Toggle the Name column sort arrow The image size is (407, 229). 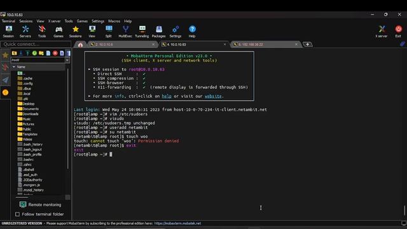point(14,67)
